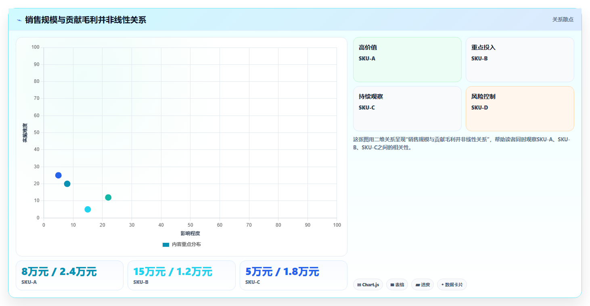Screen dimensions: 590x306
Task: Click the icon inside the Chart.js chip
Action: tap(359, 285)
